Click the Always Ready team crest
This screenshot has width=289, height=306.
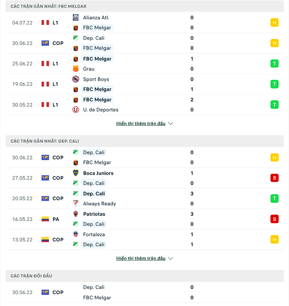tap(76, 204)
